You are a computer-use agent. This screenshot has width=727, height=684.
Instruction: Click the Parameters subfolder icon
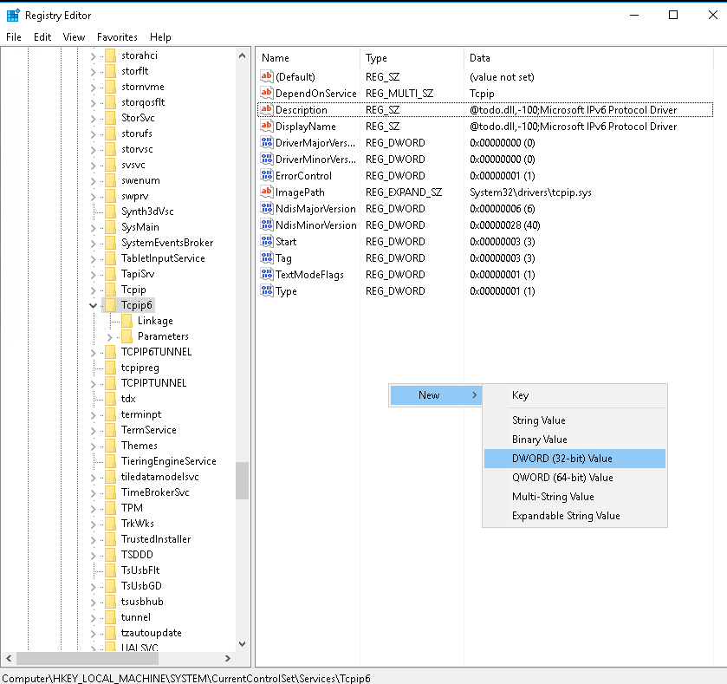point(127,336)
